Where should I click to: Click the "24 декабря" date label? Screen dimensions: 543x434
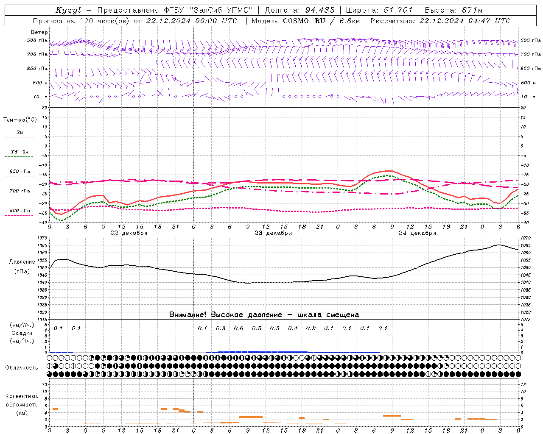417,233
